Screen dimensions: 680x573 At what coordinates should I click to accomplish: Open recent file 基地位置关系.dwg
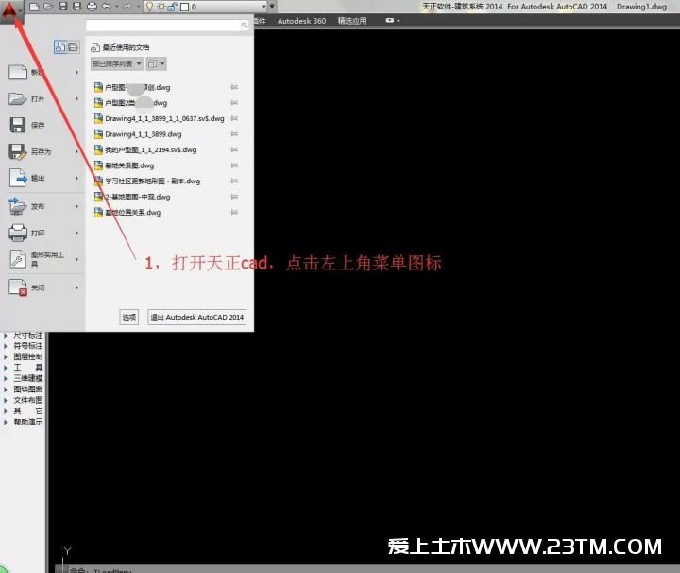pos(127,212)
